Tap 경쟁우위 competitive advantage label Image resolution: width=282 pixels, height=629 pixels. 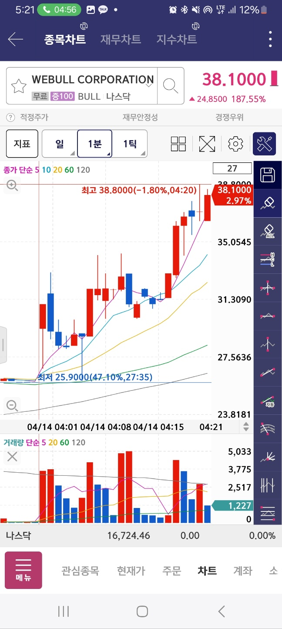tap(229, 117)
